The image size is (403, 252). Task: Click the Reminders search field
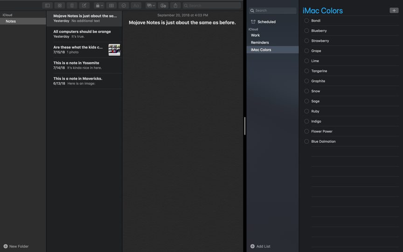(272, 10)
